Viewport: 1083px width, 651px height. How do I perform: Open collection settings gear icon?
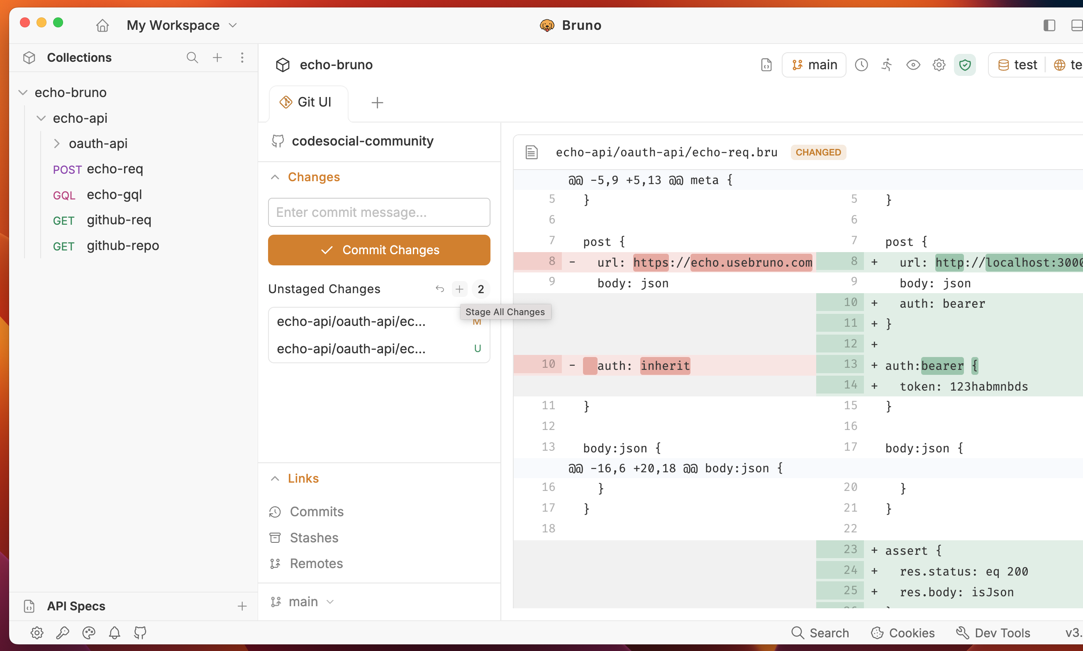(939, 65)
